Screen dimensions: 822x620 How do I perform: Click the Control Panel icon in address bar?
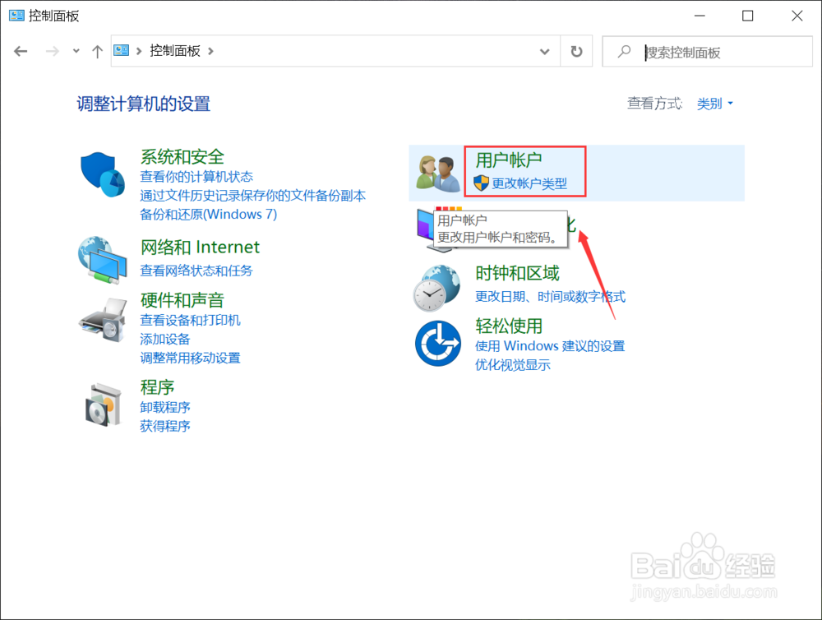tap(121, 50)
